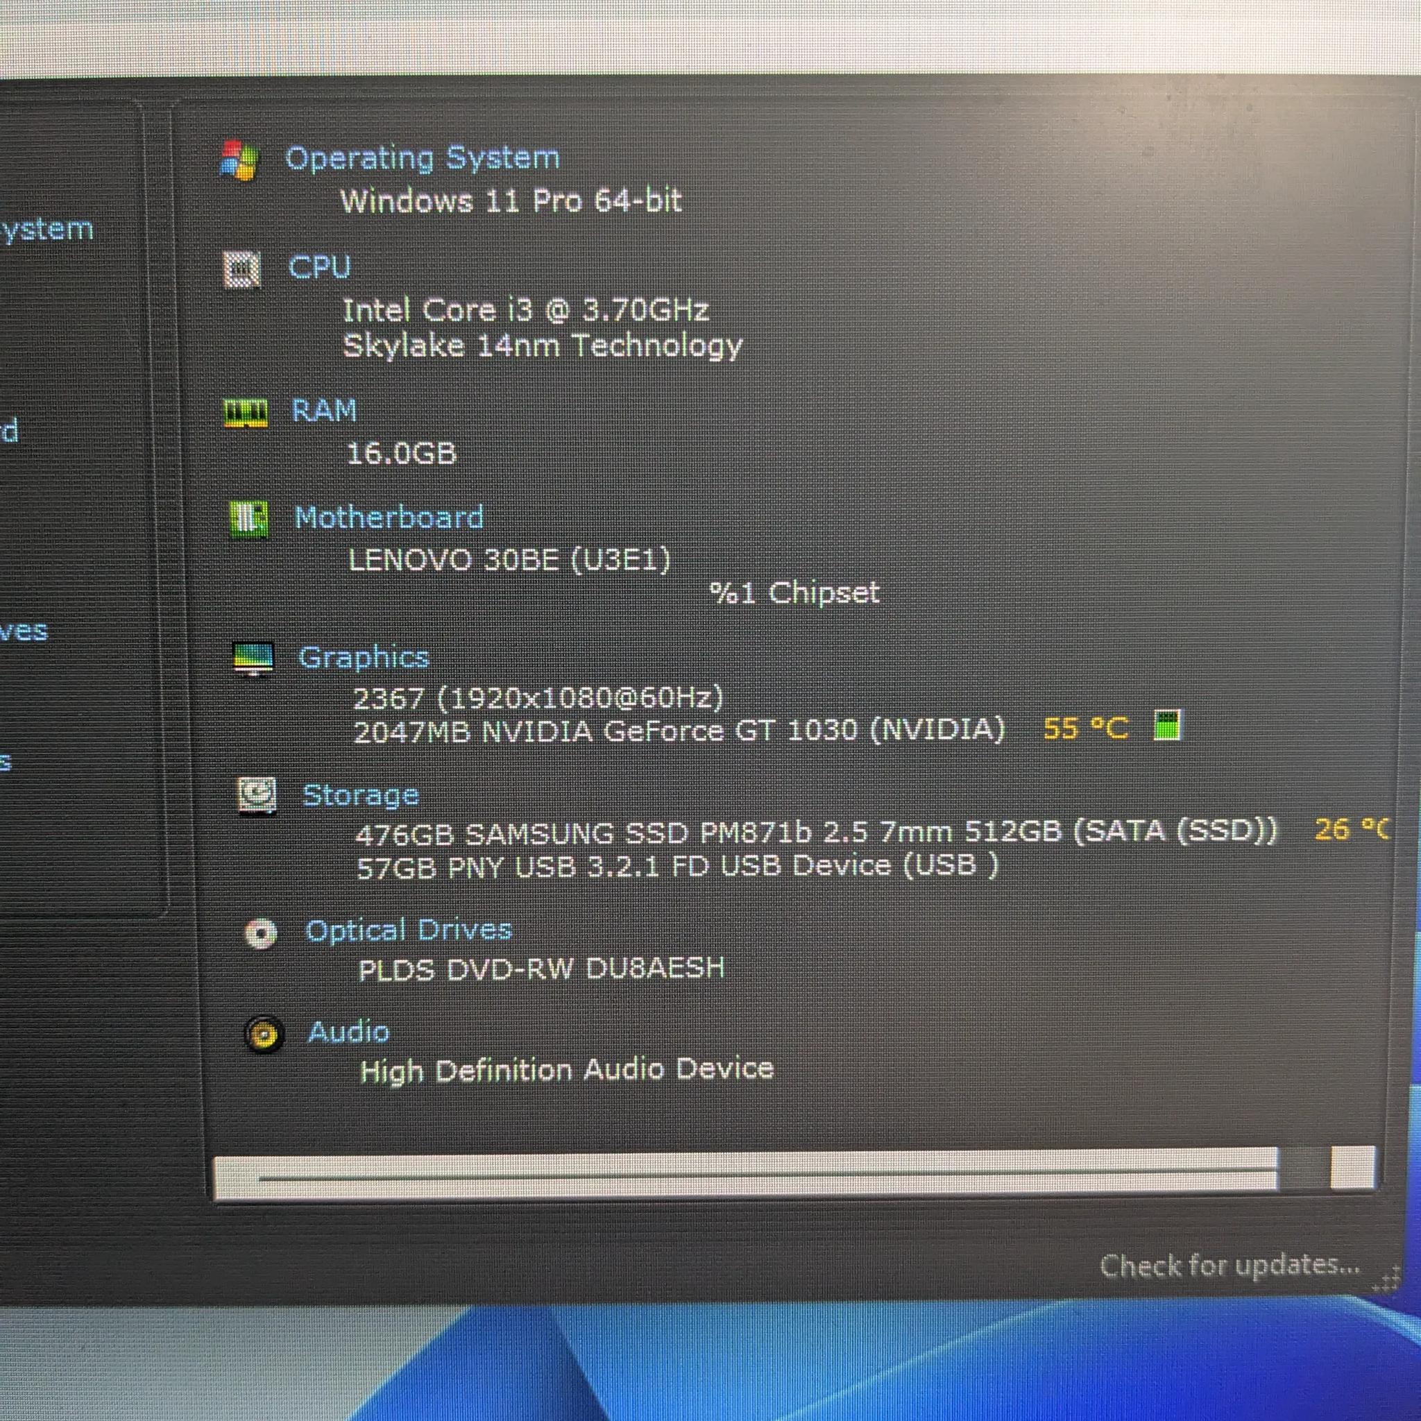Select High Definition Audio Device text
1421x1421 pixels.
point(566,1070)
